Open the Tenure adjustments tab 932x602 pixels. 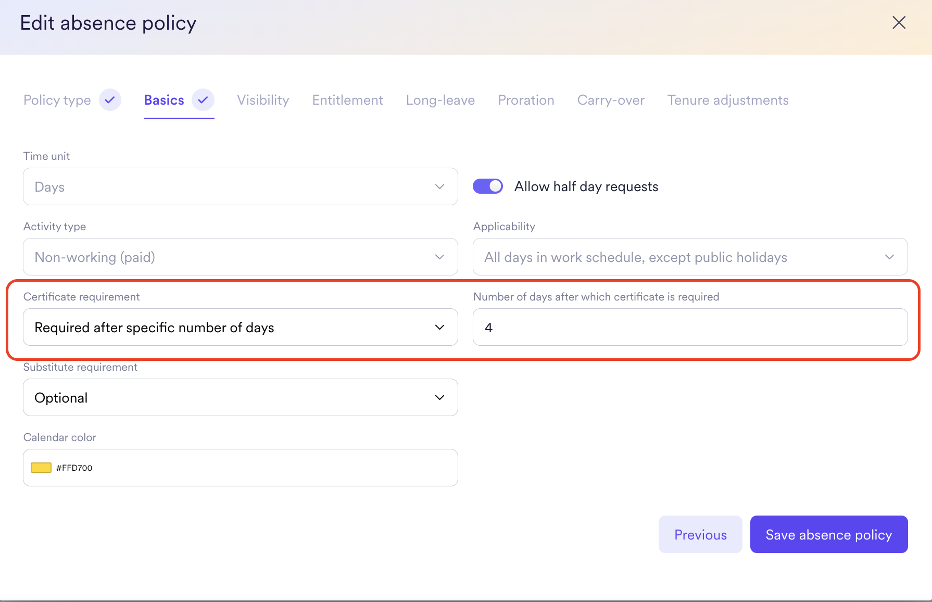point(728,100)
